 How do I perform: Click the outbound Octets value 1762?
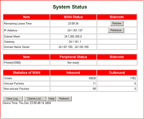[x=133, y=78]
